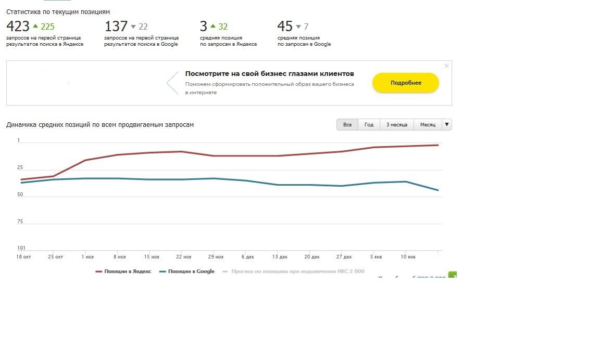Switch chart to '3 месяца' period
This screenshot has height=337, width=600.
click(397, 125)
